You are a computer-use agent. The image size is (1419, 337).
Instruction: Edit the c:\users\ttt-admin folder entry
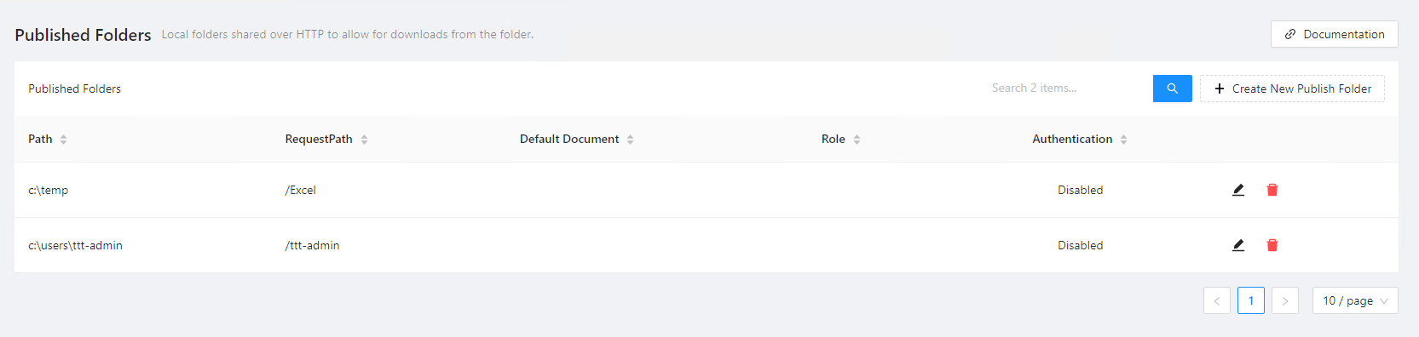pos(1238,245)
